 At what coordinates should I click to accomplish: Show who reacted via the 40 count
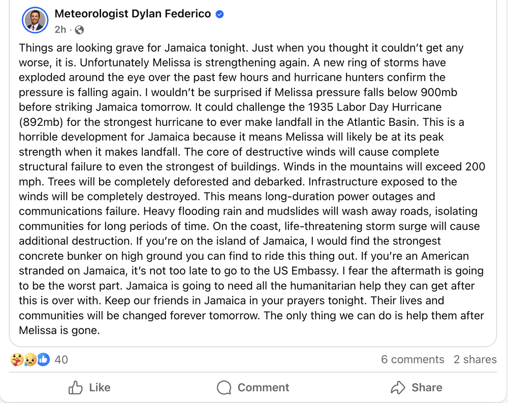click(x=61, y=359)
